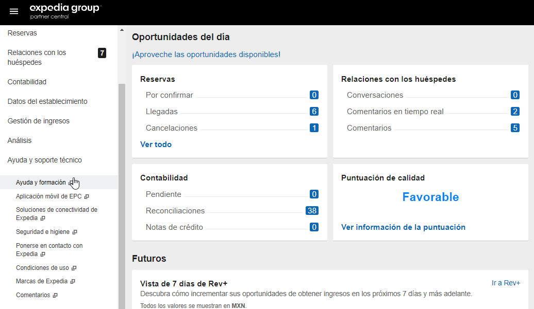Follow the Ir a Rev+ link
This screenshot has height=309, width=534.
pyautogui.click(x=506, y=283)
